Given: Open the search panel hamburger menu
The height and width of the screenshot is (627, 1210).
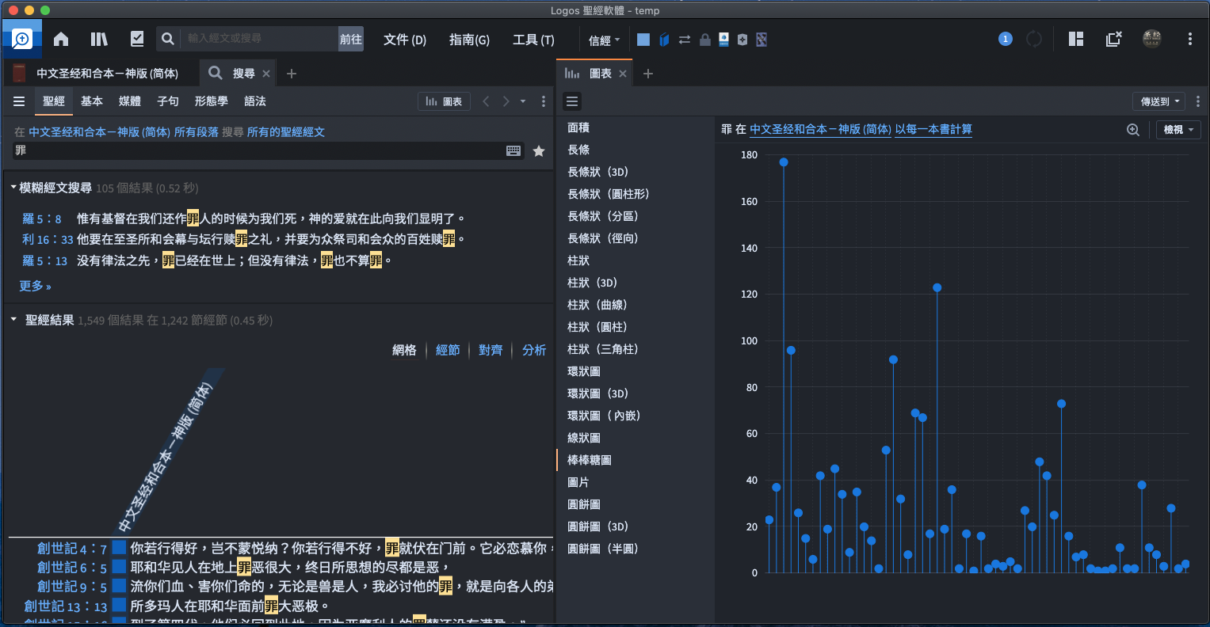Looking at the screenshot, I should coord(19,101).
